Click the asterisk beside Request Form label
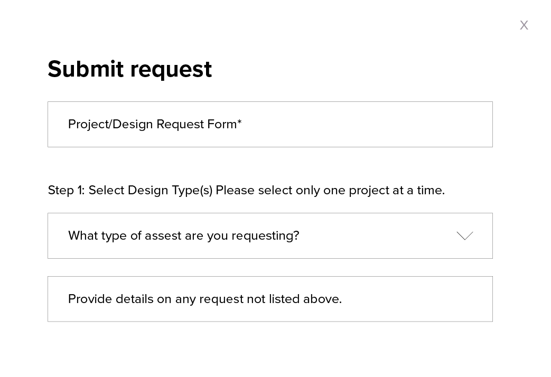551x377 pixels. click(x=239, y=122)
